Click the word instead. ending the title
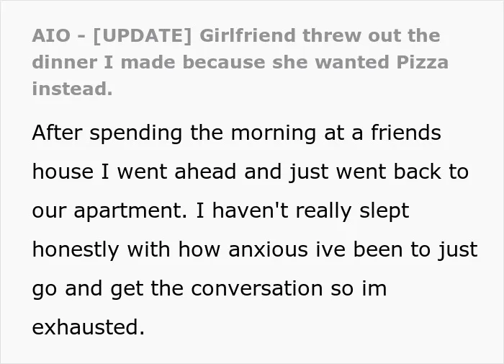This screenshot has width=504, height=364. click(x=72, y=89)
